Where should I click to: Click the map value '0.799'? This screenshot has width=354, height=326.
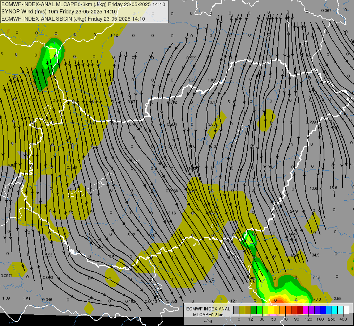(x=311, y=122)
